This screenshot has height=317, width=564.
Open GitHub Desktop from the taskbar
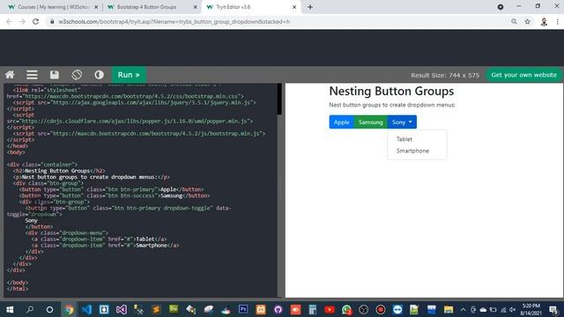[x=278, y=309]
